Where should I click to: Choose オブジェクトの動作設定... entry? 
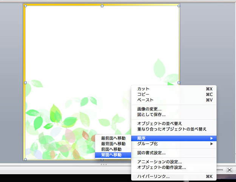[162, 167]
